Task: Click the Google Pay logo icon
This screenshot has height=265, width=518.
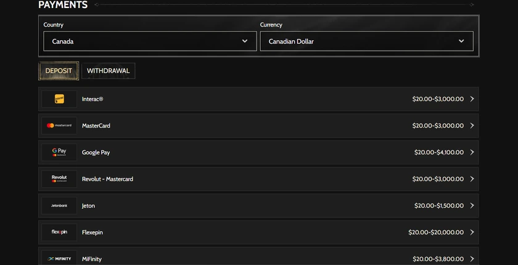Action: point(59,152)
